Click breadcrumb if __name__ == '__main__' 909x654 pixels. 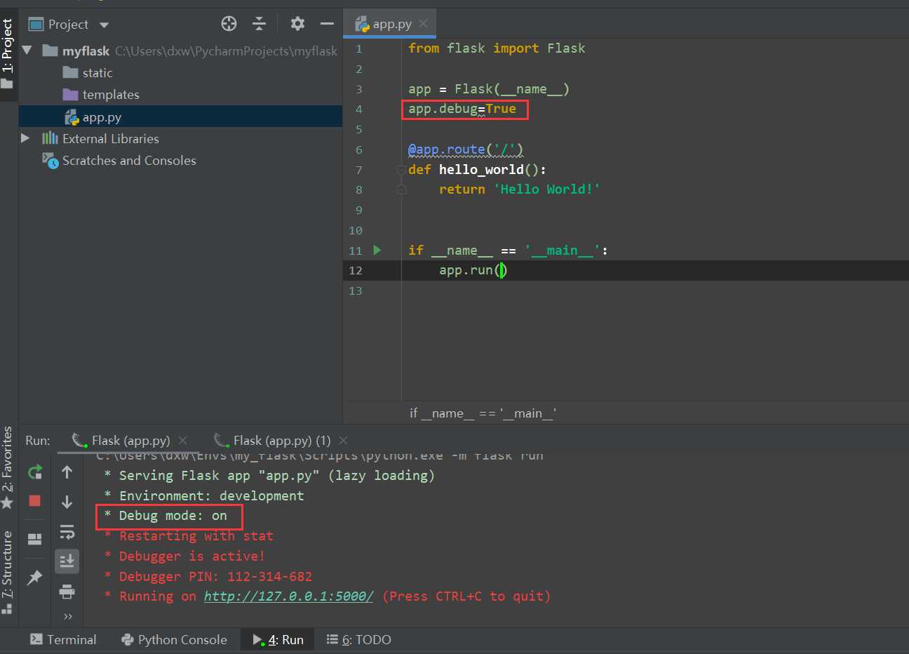(x=483, y=413)
